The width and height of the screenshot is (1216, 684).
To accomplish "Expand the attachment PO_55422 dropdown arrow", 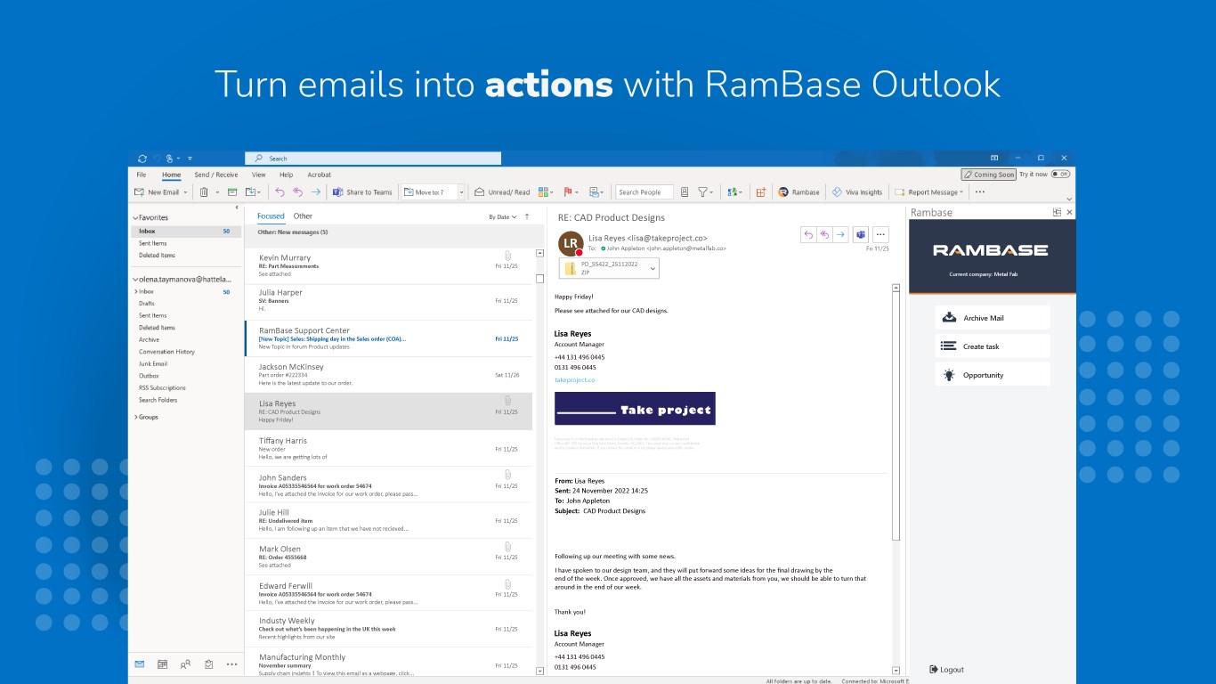I will [651, 268].
